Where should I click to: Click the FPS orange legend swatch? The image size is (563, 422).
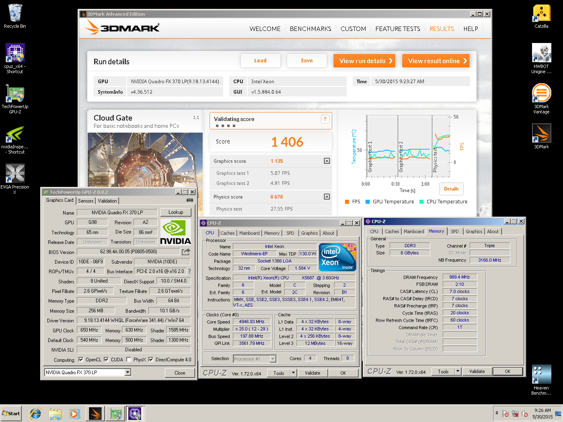(x=347, y=202)
